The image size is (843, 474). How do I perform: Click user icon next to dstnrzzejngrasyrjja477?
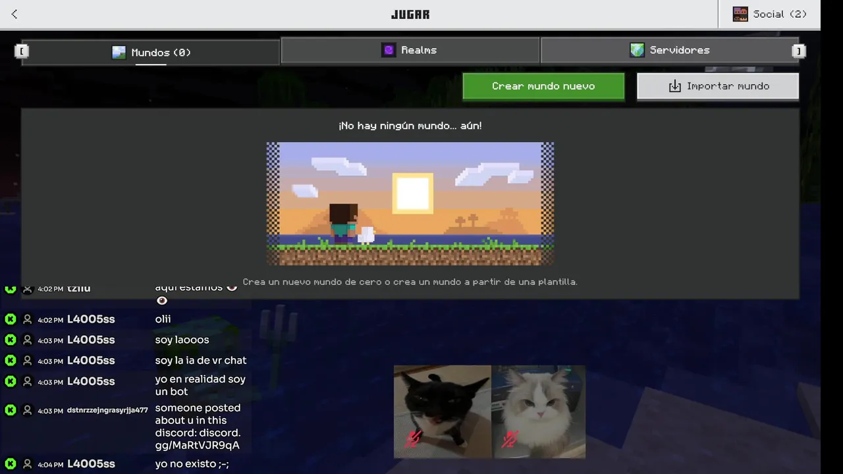[28, 410]
